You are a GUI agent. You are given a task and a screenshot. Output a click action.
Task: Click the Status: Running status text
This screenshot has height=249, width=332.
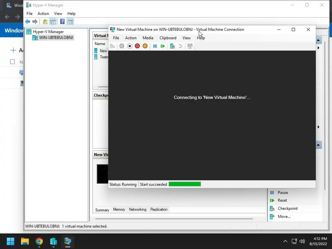point(123,184)
